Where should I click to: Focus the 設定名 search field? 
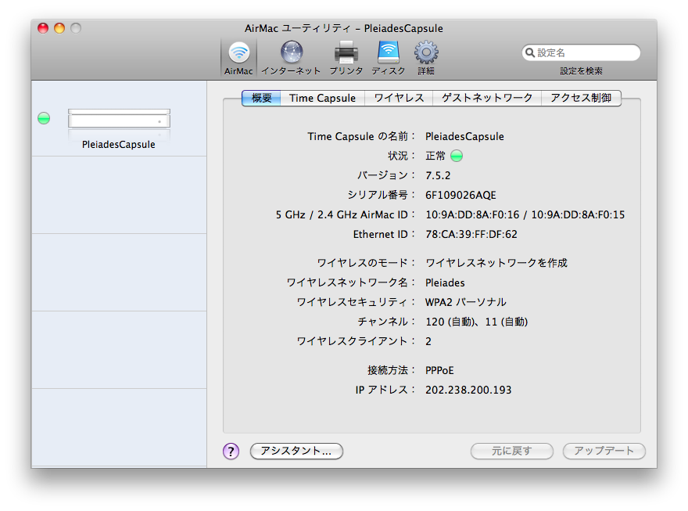[581, 52]
